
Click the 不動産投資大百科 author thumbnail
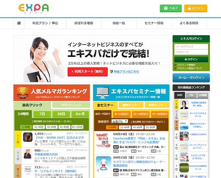pos(28,154)
